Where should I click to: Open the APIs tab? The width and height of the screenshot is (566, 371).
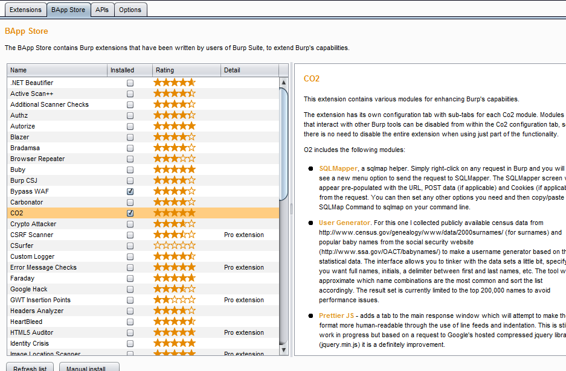(102, 10)
